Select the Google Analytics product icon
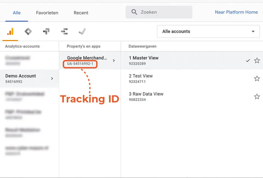The image size is (263, 178). pos(10,31)
